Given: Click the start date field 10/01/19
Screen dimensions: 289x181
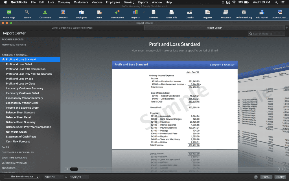Looking at the screenshot, I should click(54, 177).
